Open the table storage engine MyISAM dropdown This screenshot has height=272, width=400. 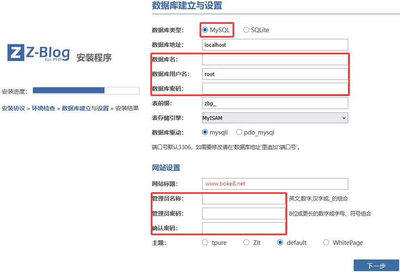coord(275,118)
